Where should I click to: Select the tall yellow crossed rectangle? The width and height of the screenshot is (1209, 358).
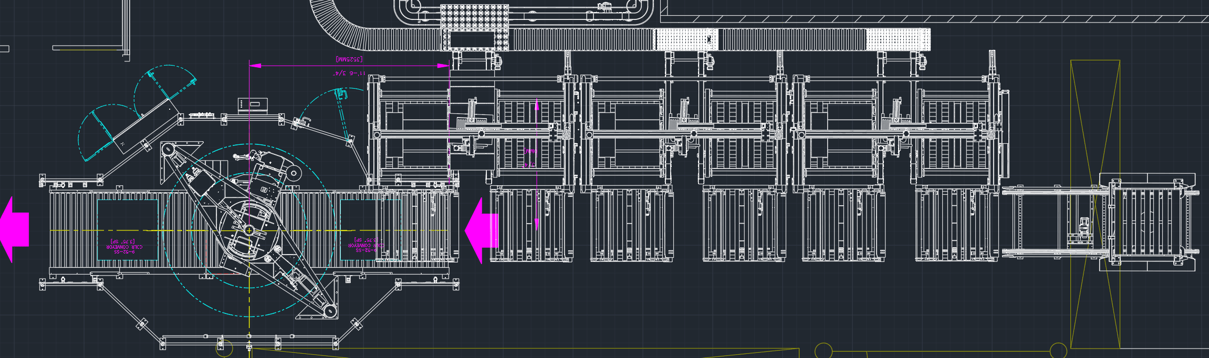point(1095,204)
